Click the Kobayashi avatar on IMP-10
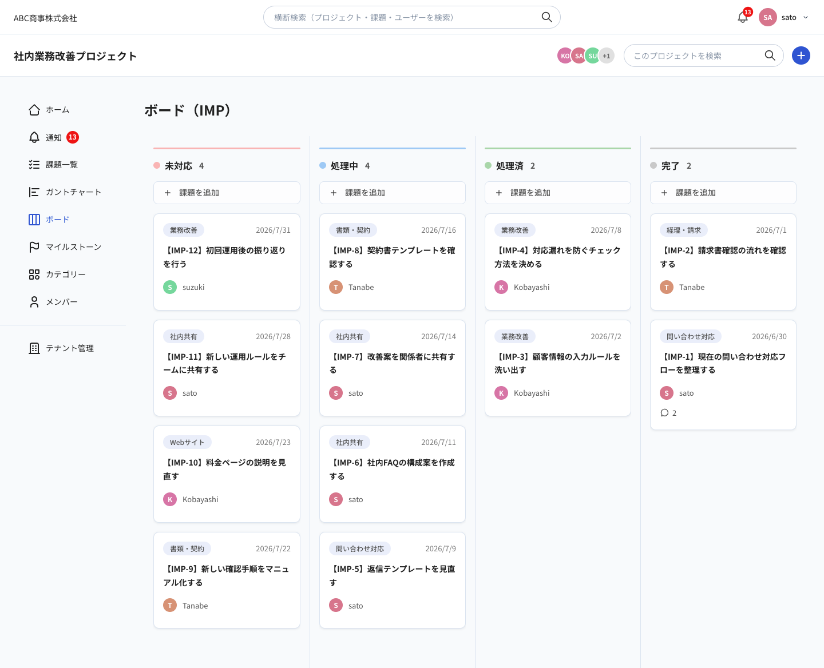The image size is (824, 668). pyautogui.click(x=170, y=499)
